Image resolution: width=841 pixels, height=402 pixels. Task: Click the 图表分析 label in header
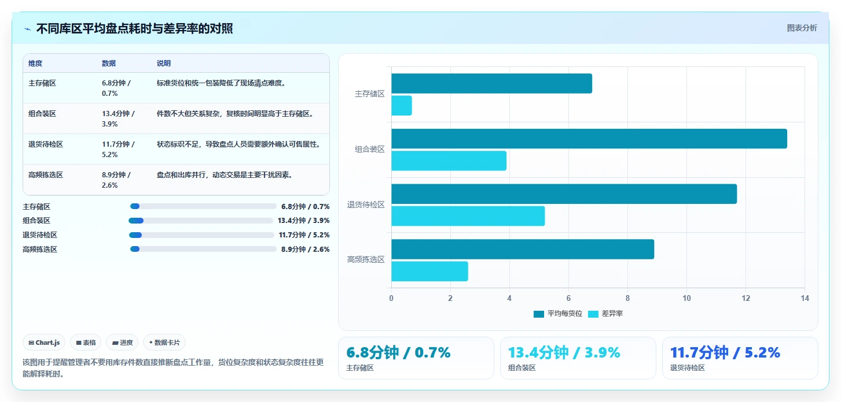tap(802, 28)
